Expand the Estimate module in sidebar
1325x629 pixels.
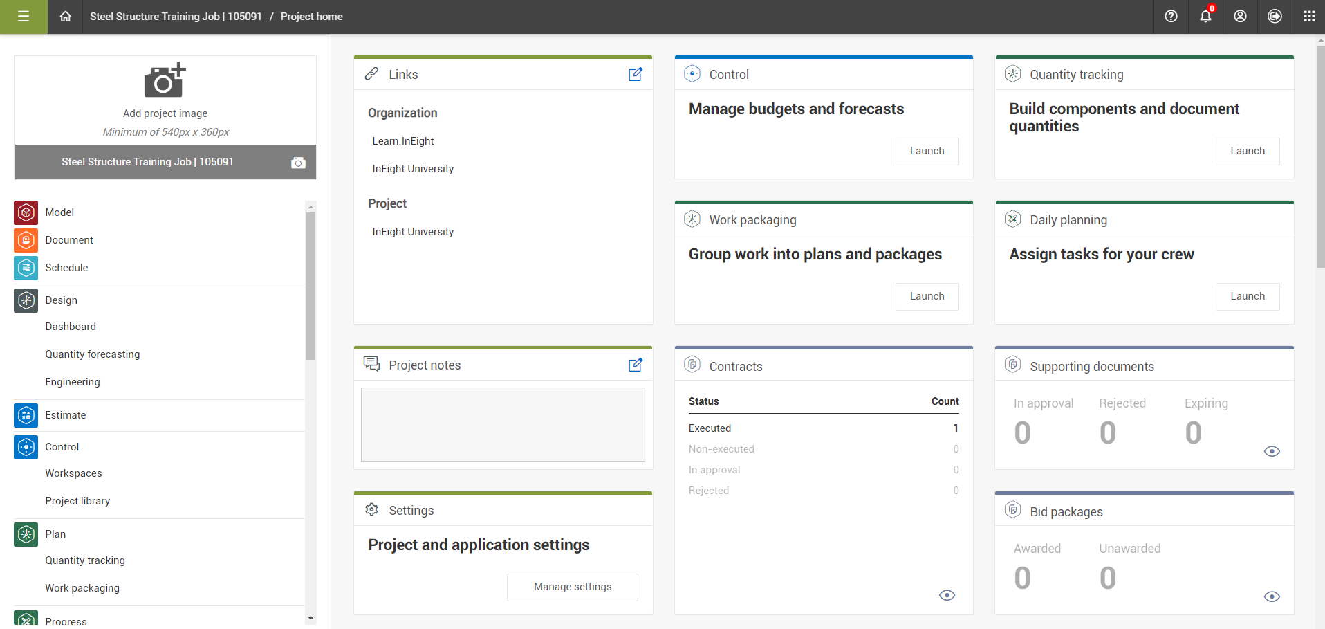pos(26,415)
